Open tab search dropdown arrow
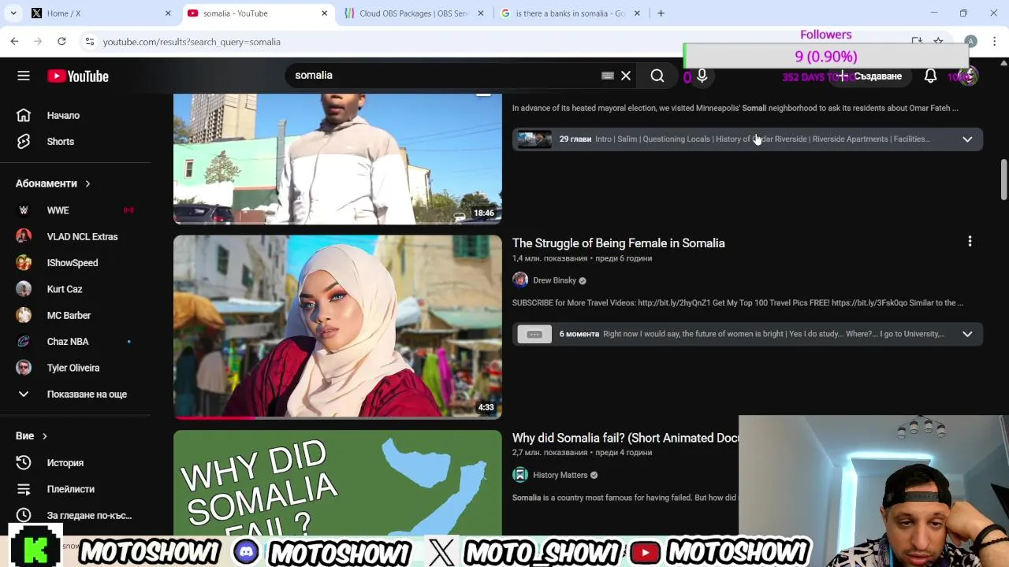1009x567 pixels. coord(13,13)
